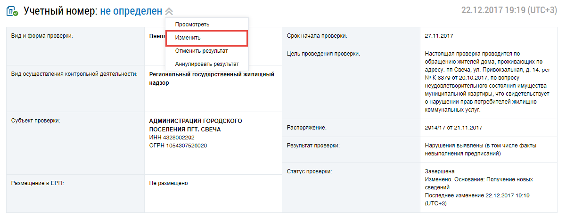The image size is (566, 219).
Task: Click the "не определен" registration number link
Action: [131, 11]
